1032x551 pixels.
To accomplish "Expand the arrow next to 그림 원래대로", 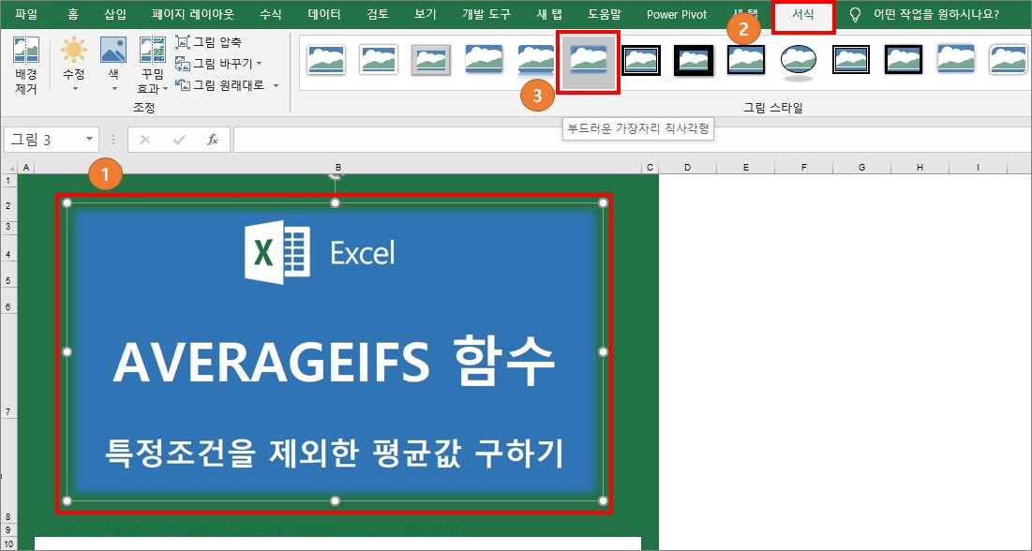I will click(276, 85).
